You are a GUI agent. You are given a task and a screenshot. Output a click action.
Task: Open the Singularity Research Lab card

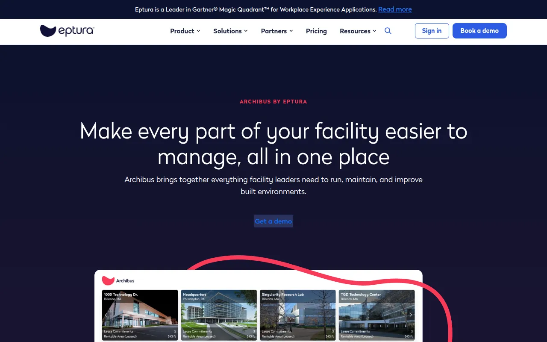pos(298,315)
